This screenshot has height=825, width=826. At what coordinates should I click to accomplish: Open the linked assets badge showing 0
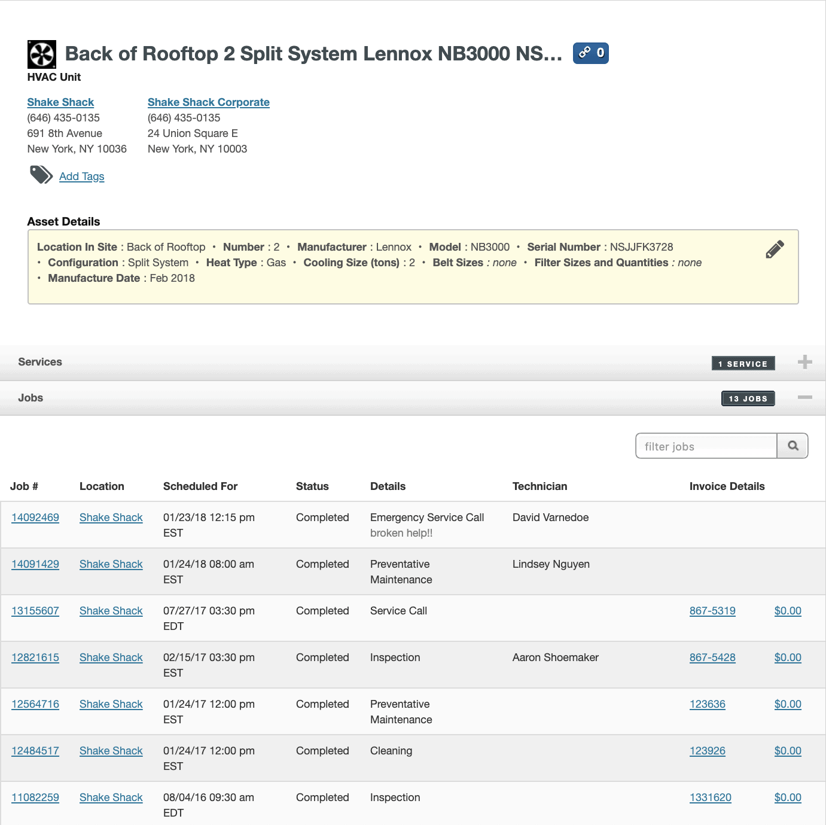[x=590, y=53]
